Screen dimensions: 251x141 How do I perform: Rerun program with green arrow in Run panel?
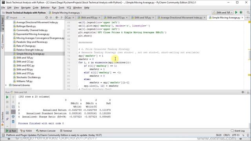point(7,97)
